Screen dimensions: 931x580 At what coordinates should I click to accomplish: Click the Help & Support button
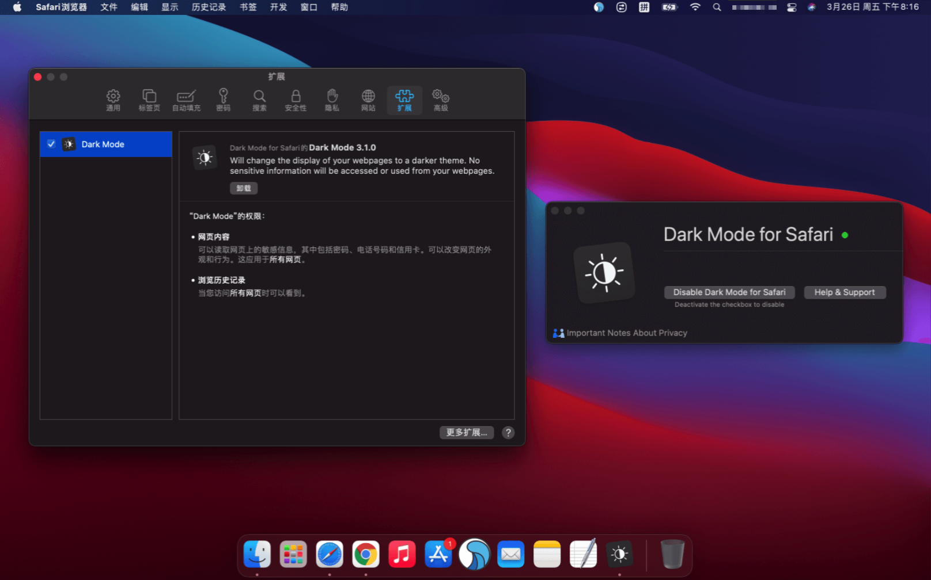click(x=845, y=292)
